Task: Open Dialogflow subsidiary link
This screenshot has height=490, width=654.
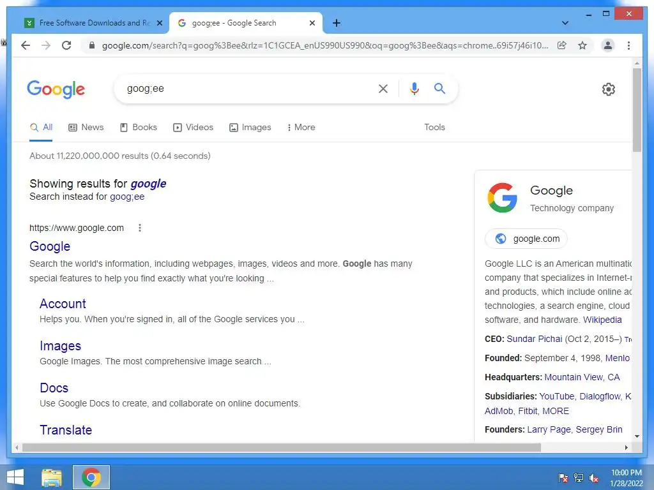Action: click(x=599, y=397)
